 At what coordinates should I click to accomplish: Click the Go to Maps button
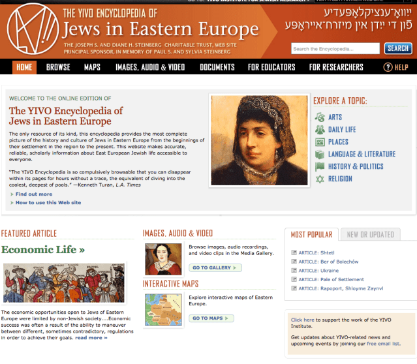(211, 318)
